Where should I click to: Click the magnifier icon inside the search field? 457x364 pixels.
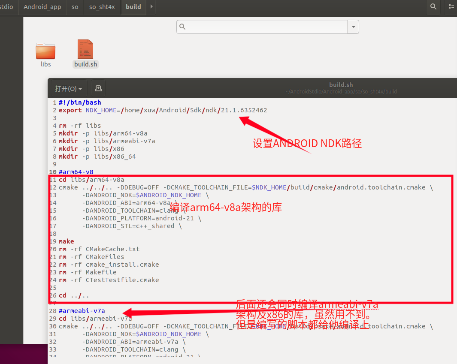[x=182, y=27]
